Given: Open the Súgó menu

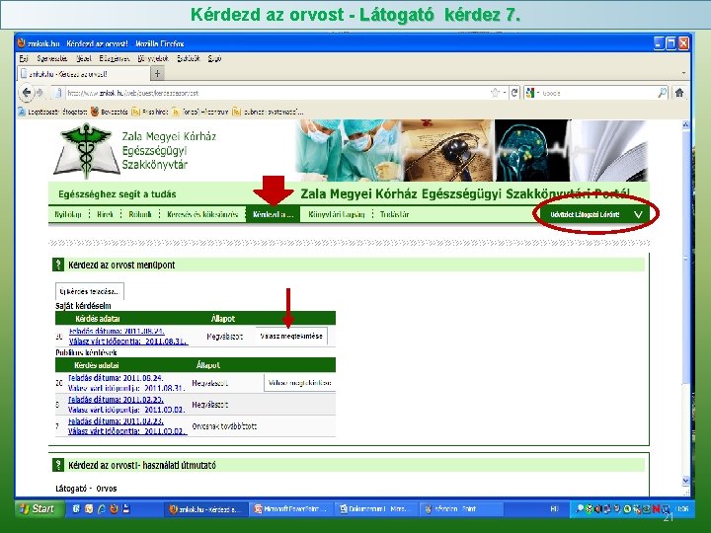Looking at the screenshot, I should tap(214, 58).
